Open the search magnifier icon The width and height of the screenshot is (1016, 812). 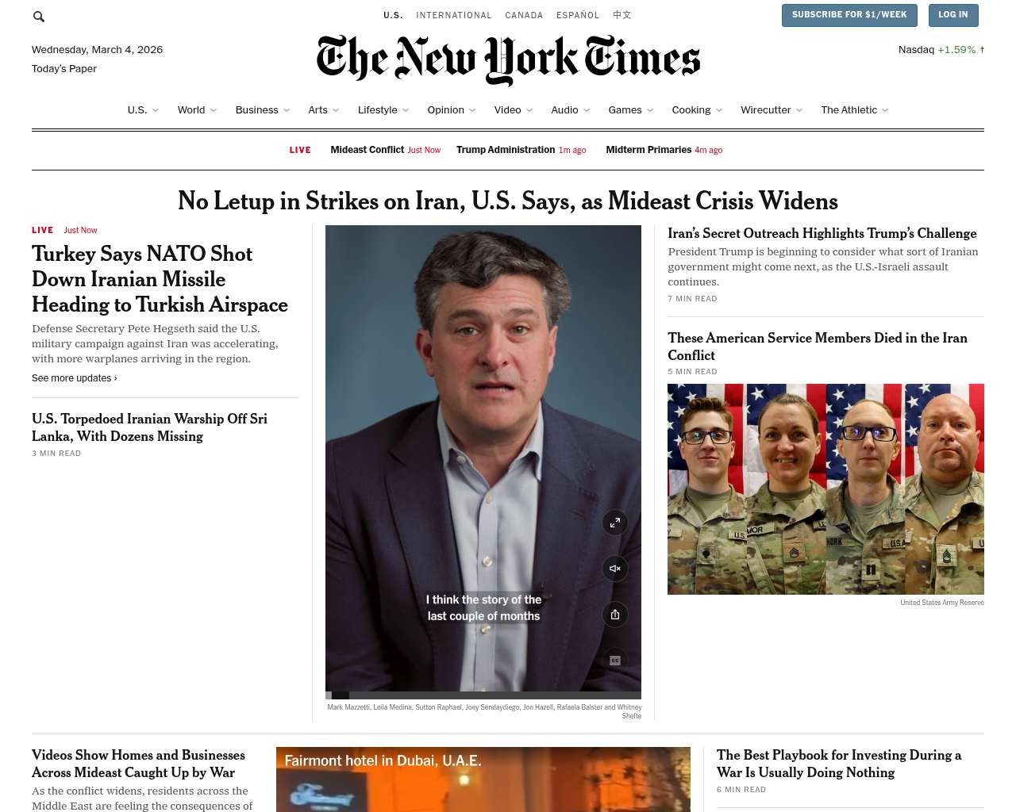(39, 16)
